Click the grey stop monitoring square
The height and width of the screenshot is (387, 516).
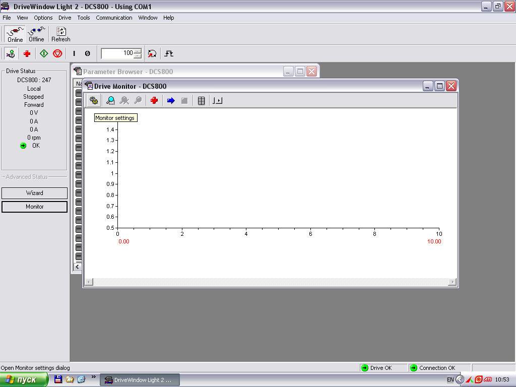click(x=184, y=100)
